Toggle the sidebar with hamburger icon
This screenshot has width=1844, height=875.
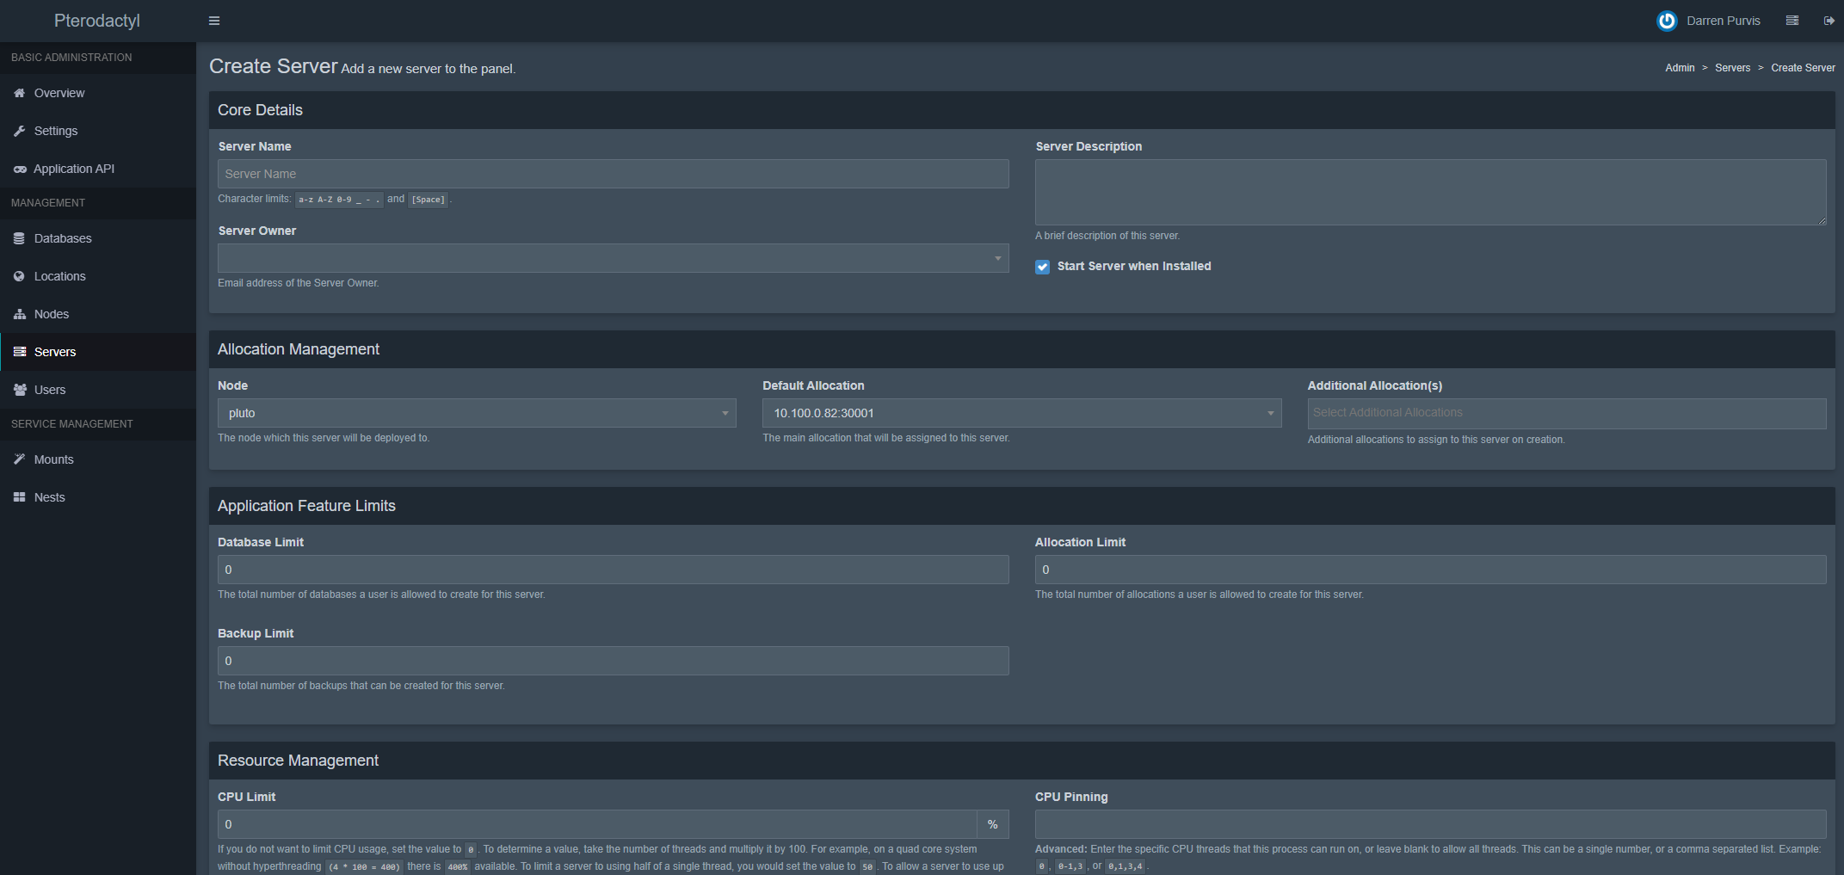213,20
